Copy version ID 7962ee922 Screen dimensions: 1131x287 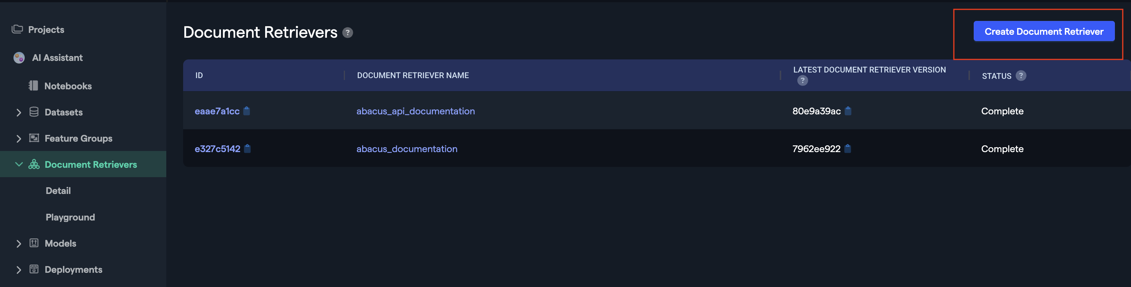pos(848,148)
